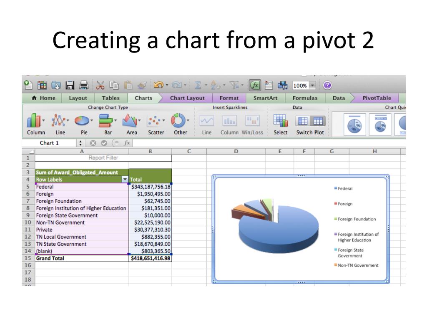Open the SmartArt tab
This screenshot has height=320, width=427.
[265, 98]
